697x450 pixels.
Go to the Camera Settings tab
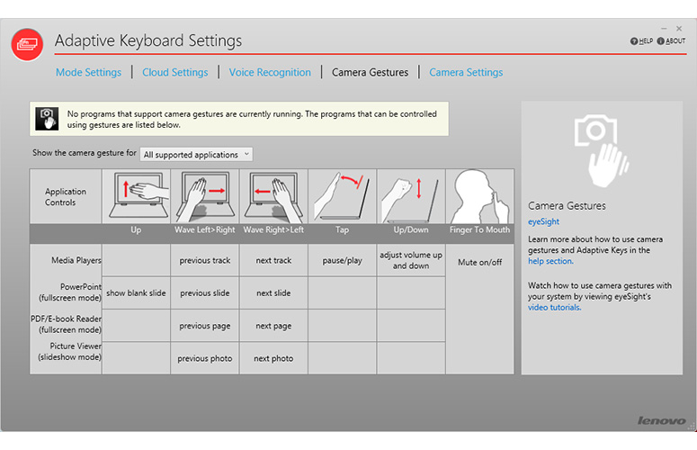click(466, 72)
